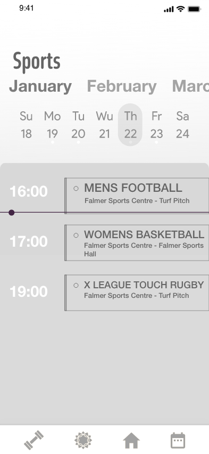Screen dimensions: 209x454
Task: Tap the battery icon in status bar
Action: (x=194, y=9)
